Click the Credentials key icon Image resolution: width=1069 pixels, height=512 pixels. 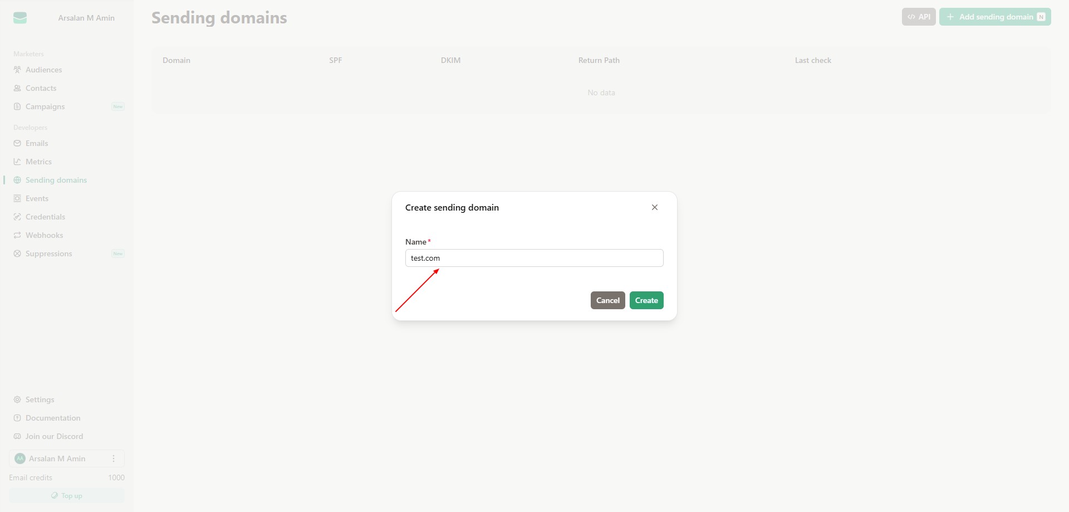(x=17, y=217)
